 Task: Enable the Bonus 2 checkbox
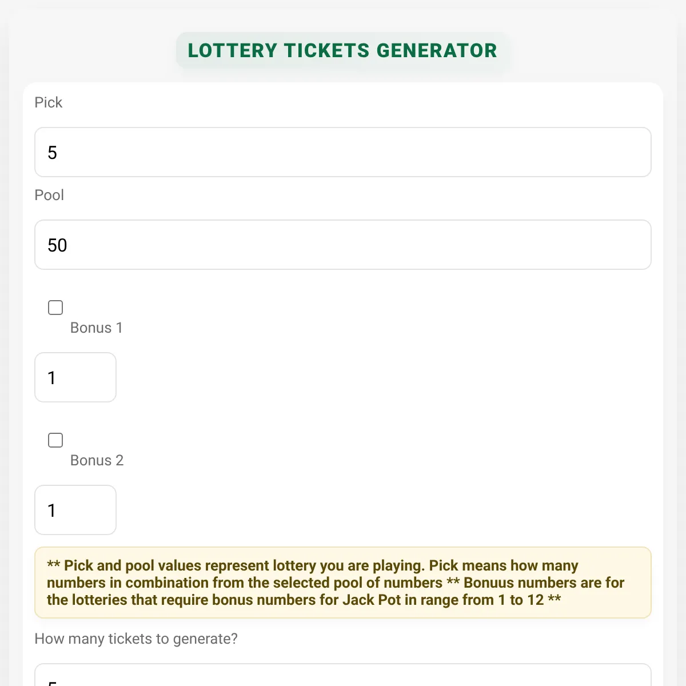click(55, 440)
